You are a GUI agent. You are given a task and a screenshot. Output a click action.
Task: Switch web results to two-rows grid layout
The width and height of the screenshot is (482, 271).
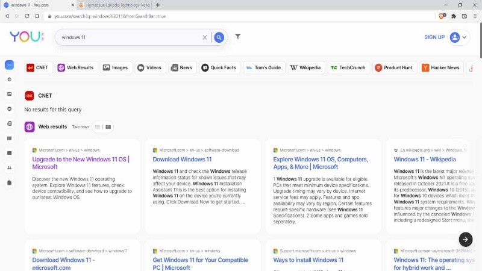tap(108, 127)
